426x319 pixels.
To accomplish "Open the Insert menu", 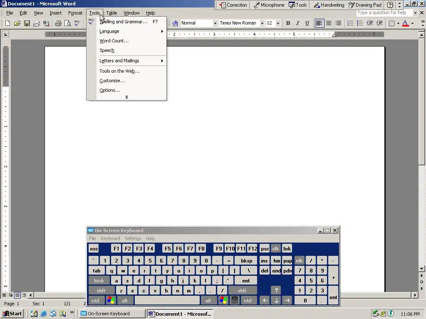I will point(55,13).
